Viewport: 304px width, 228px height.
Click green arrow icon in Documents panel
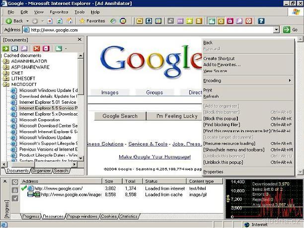pyautogui.click(x=5, y=49)
